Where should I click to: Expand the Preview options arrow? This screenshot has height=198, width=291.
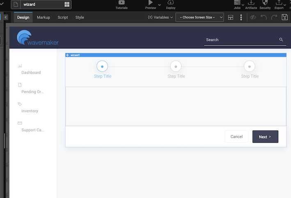[x=159, y=5]
